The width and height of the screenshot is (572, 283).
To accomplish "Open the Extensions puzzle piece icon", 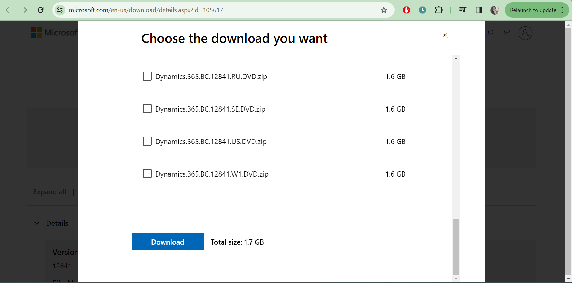I will (x=438, y=10).
